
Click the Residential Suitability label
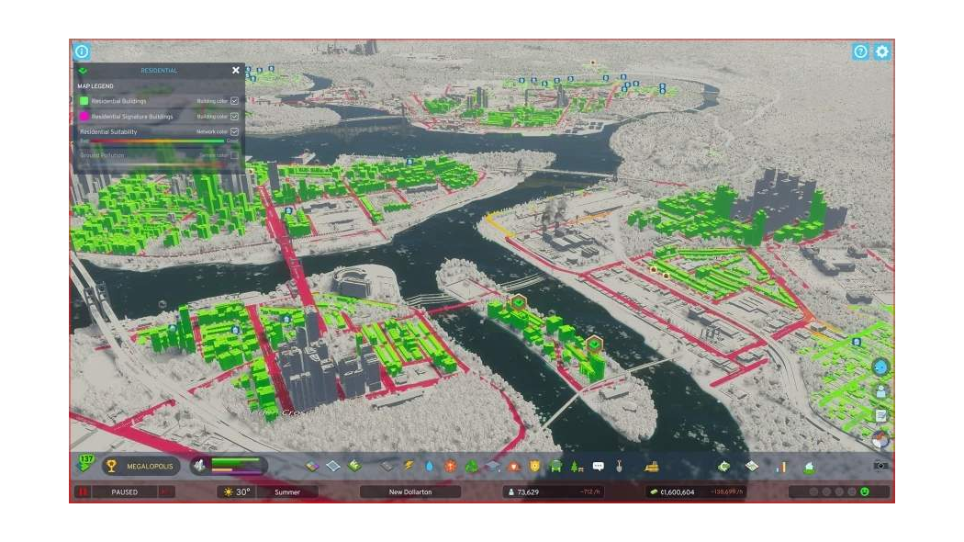point(108,131)
